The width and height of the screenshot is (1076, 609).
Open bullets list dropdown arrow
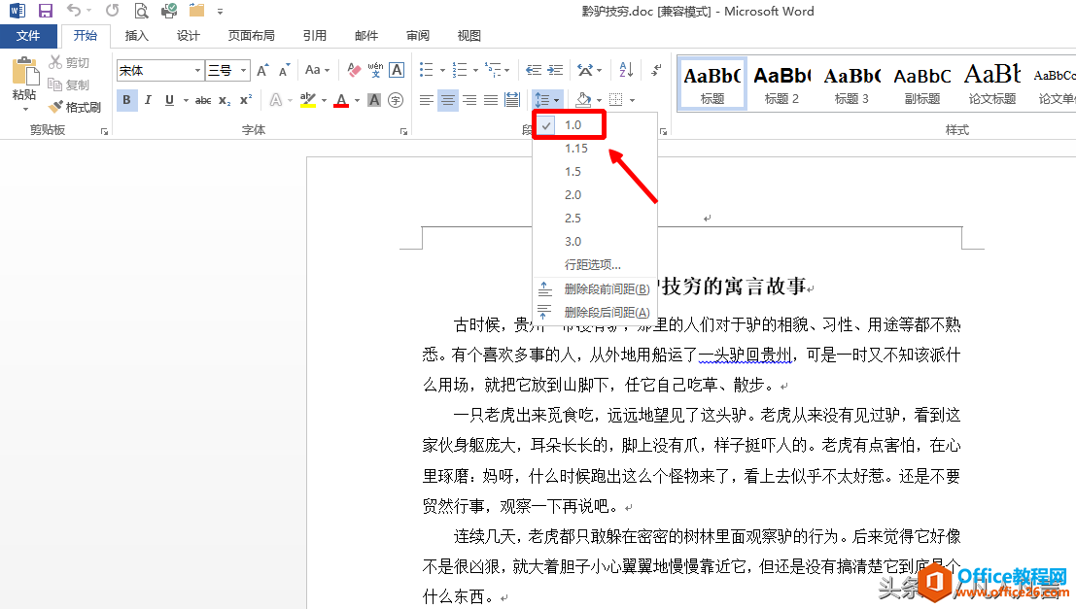point(442,70)
